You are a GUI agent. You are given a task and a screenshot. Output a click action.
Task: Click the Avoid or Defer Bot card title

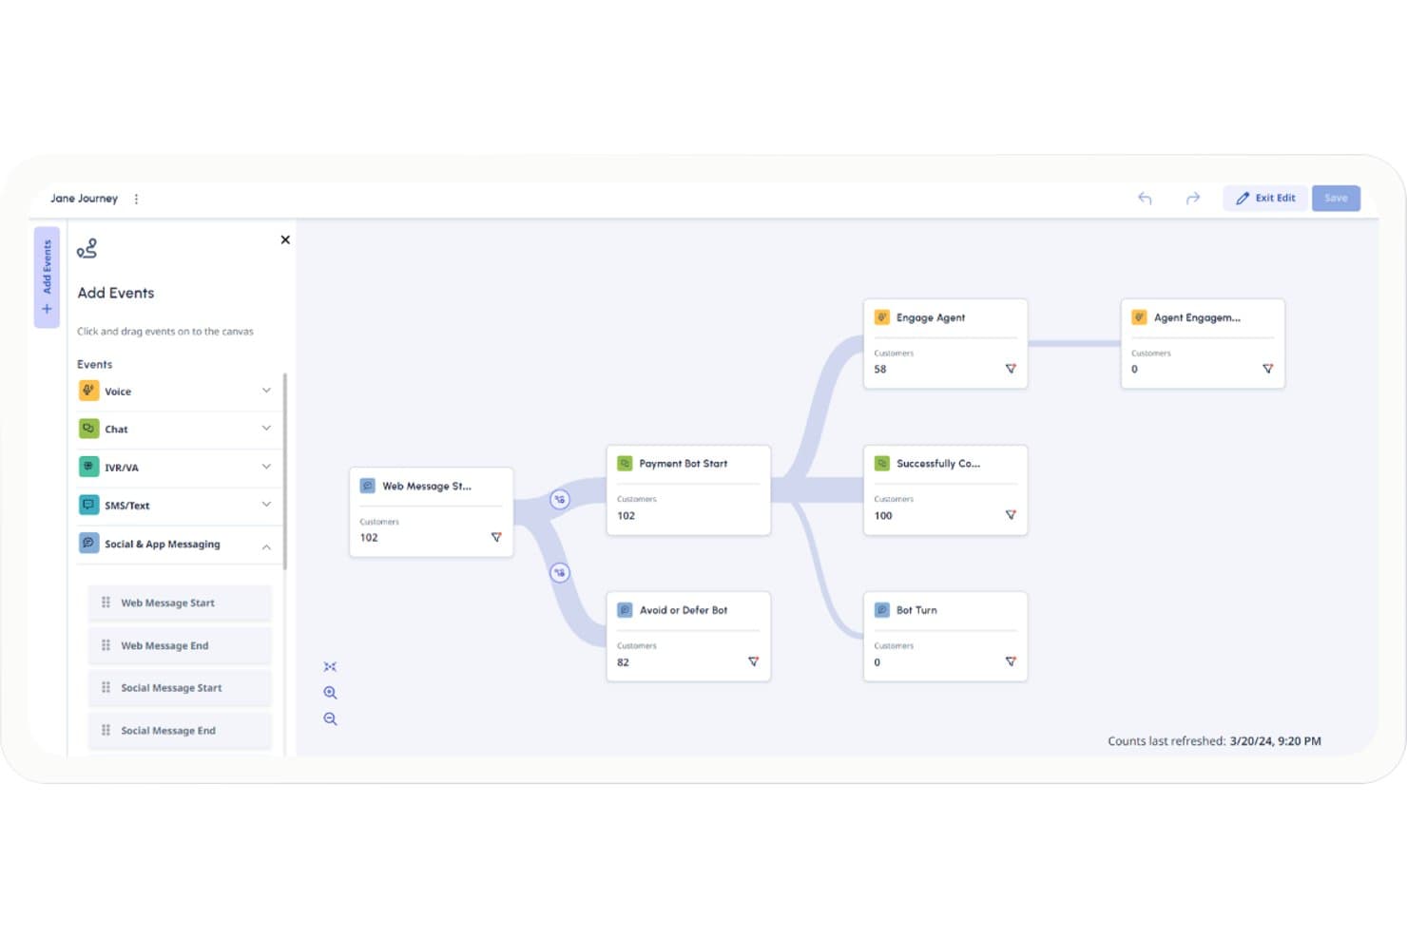[684, 610]
